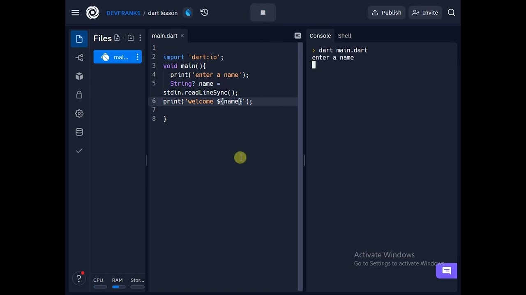Open the Secrets lock icon
Image resolution: width=526 pixels, height=295 pixels.
click(79, 95)
